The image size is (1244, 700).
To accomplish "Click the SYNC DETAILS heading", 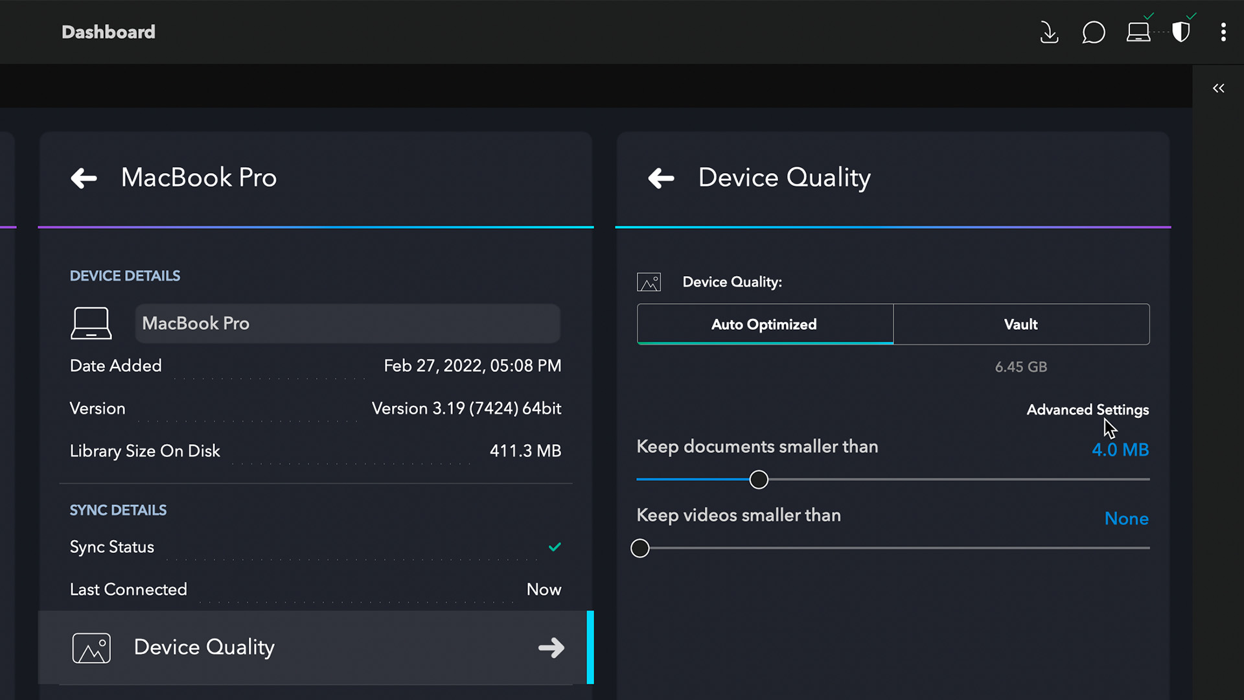I will pyautogui.click(x=118, y=511).
